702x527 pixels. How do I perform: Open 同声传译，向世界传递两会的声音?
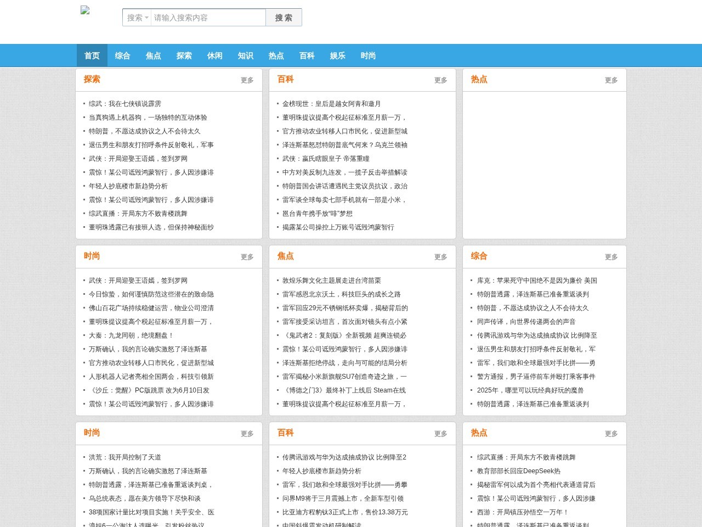(526, 322)
